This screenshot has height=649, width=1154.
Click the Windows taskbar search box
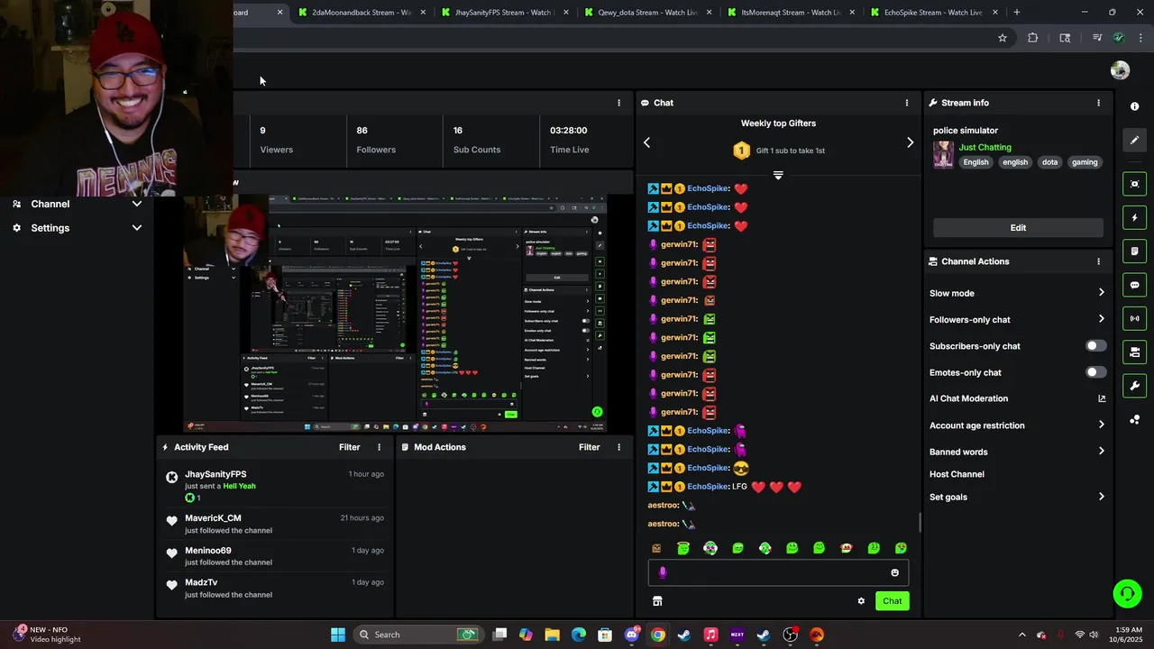(x=417, y=635)
